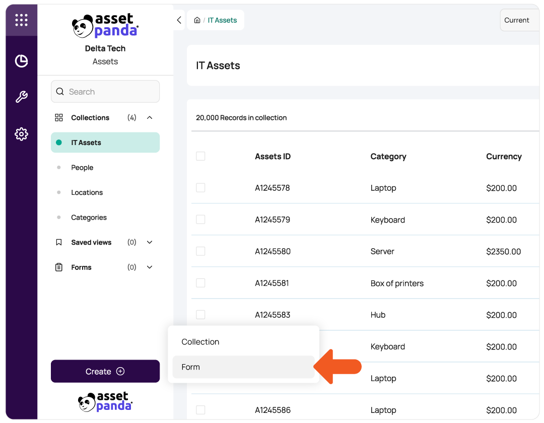Viewport: 544px width, 423px height.
Task: Click the Create button
Action: click(x=105, y=371)
